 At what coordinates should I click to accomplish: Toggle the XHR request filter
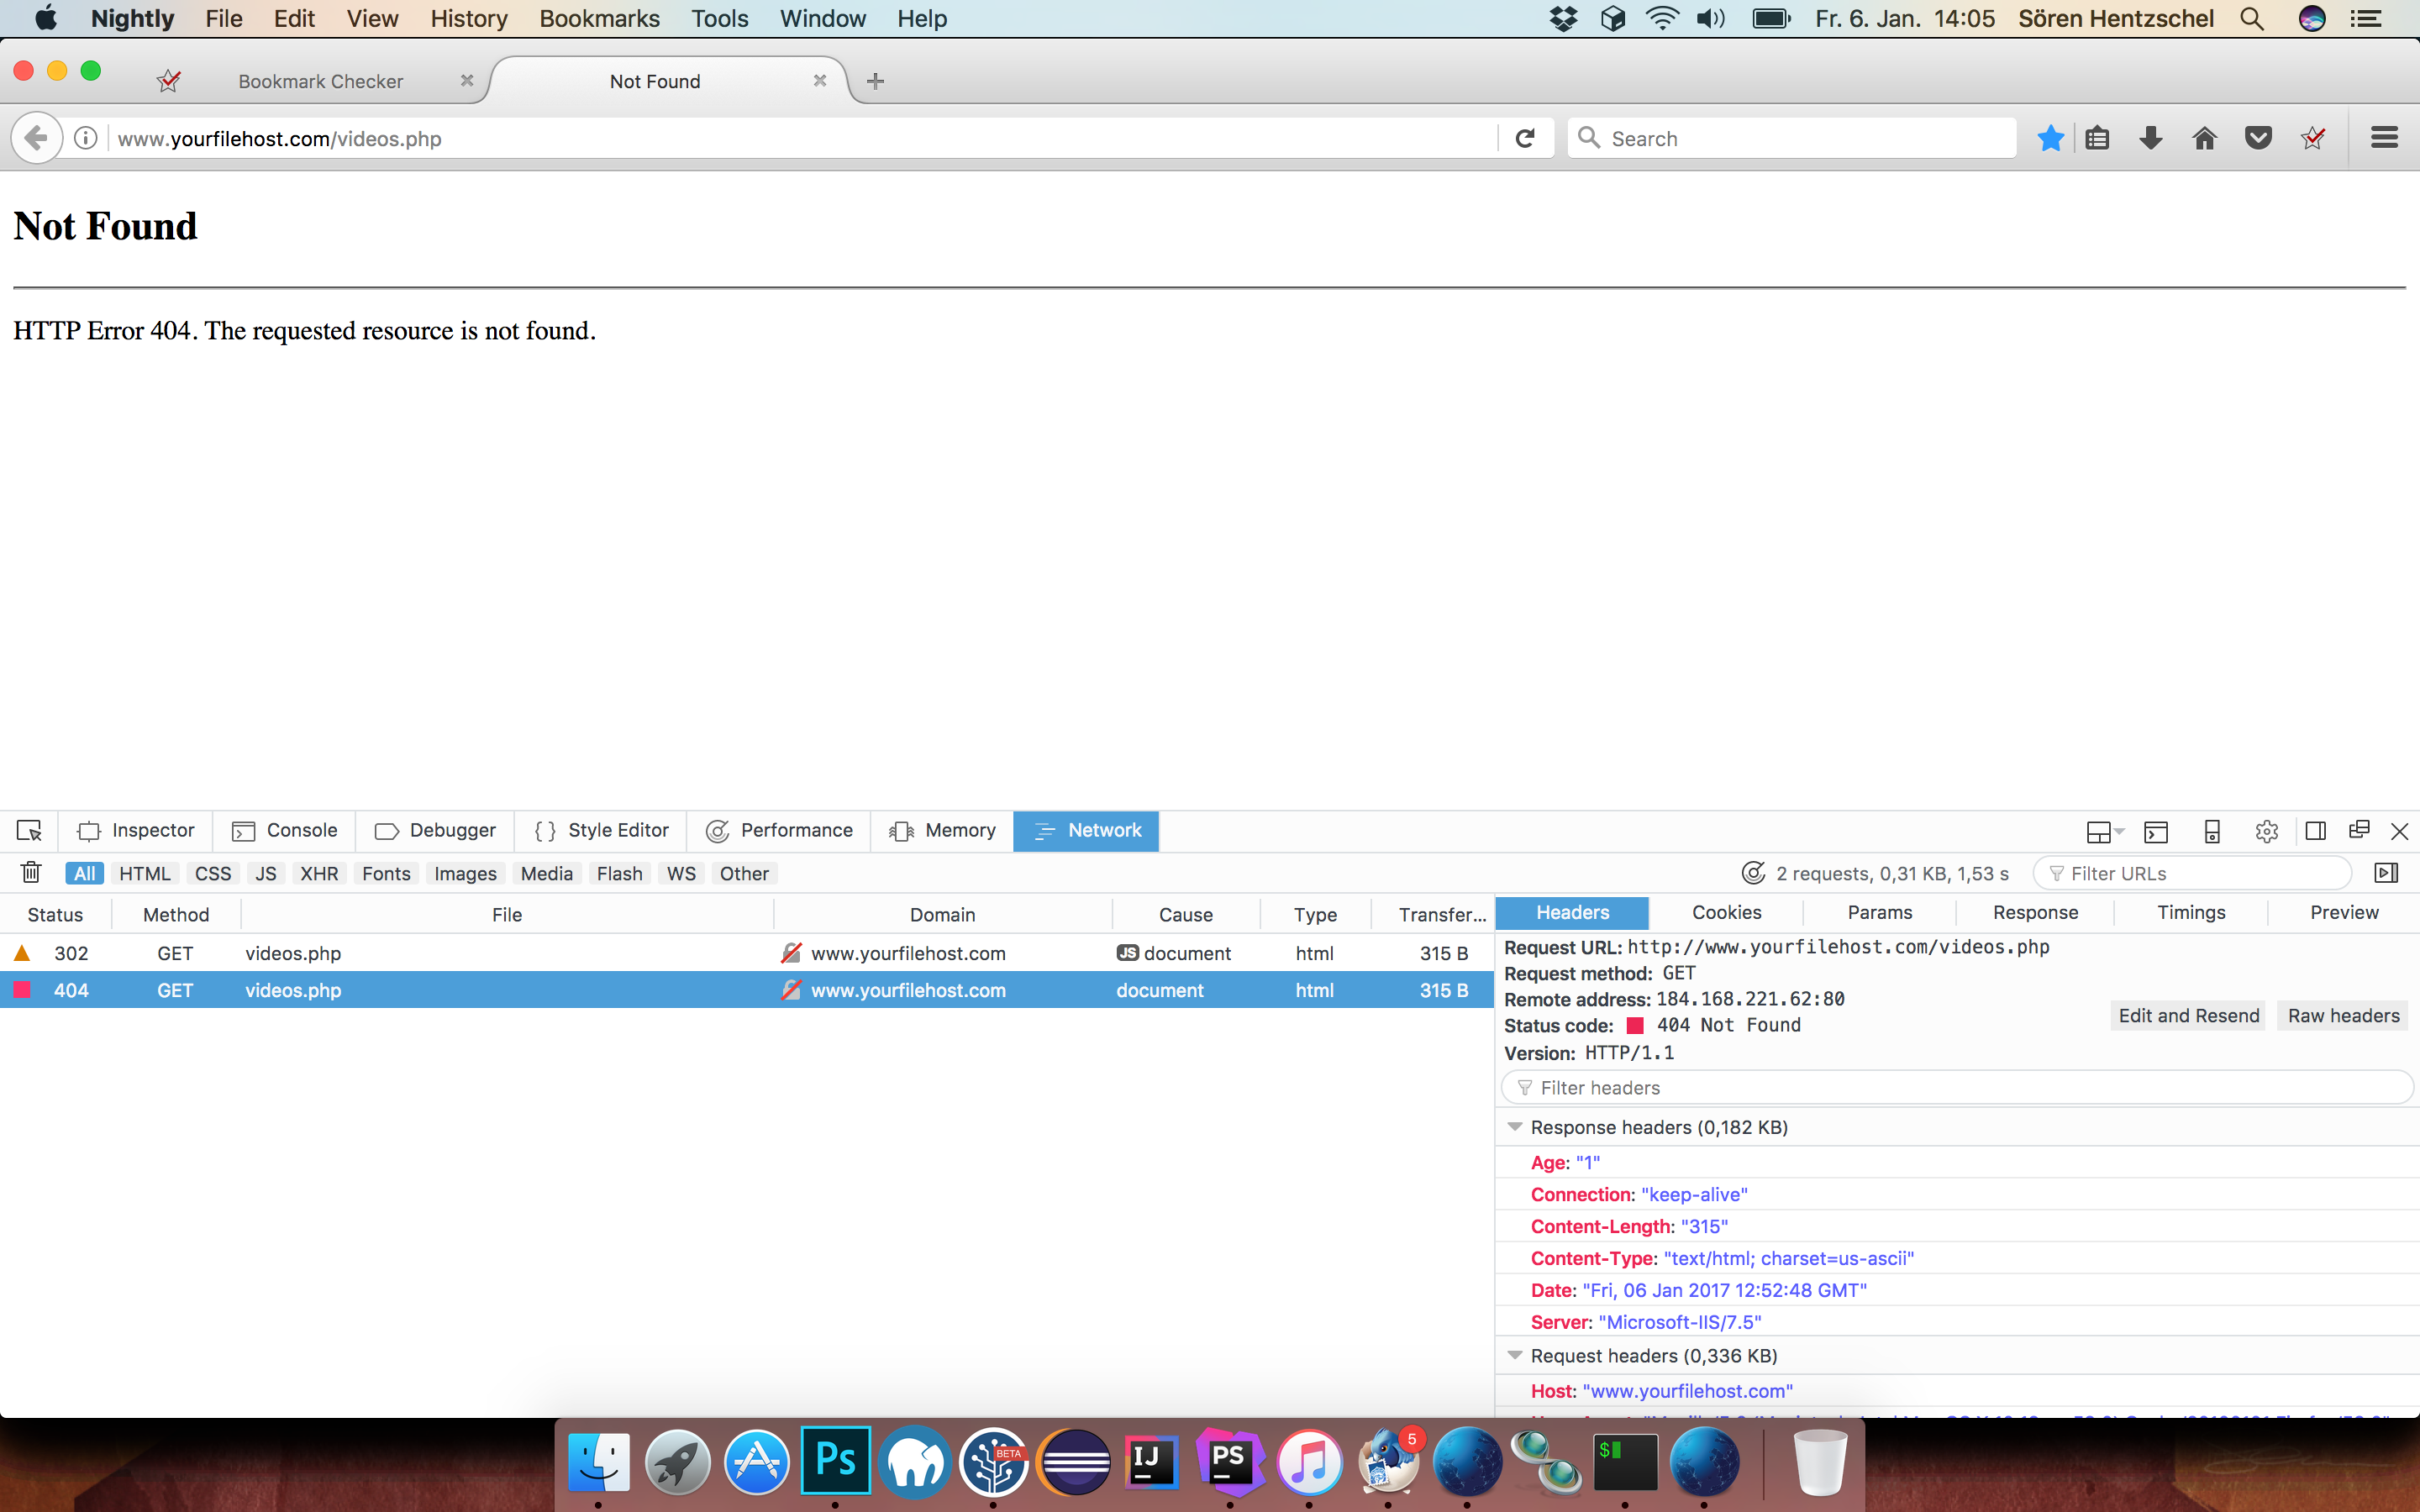click(319, 873)
